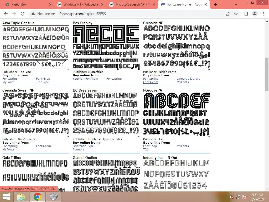The image size is (269, 202).
Task: Click the Industry Inc In-N-Out sample
Action: pos(177,176)
